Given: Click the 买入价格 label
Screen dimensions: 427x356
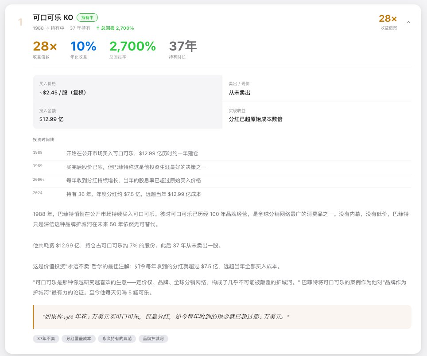Looking at the screenshot, I should 47,84.
